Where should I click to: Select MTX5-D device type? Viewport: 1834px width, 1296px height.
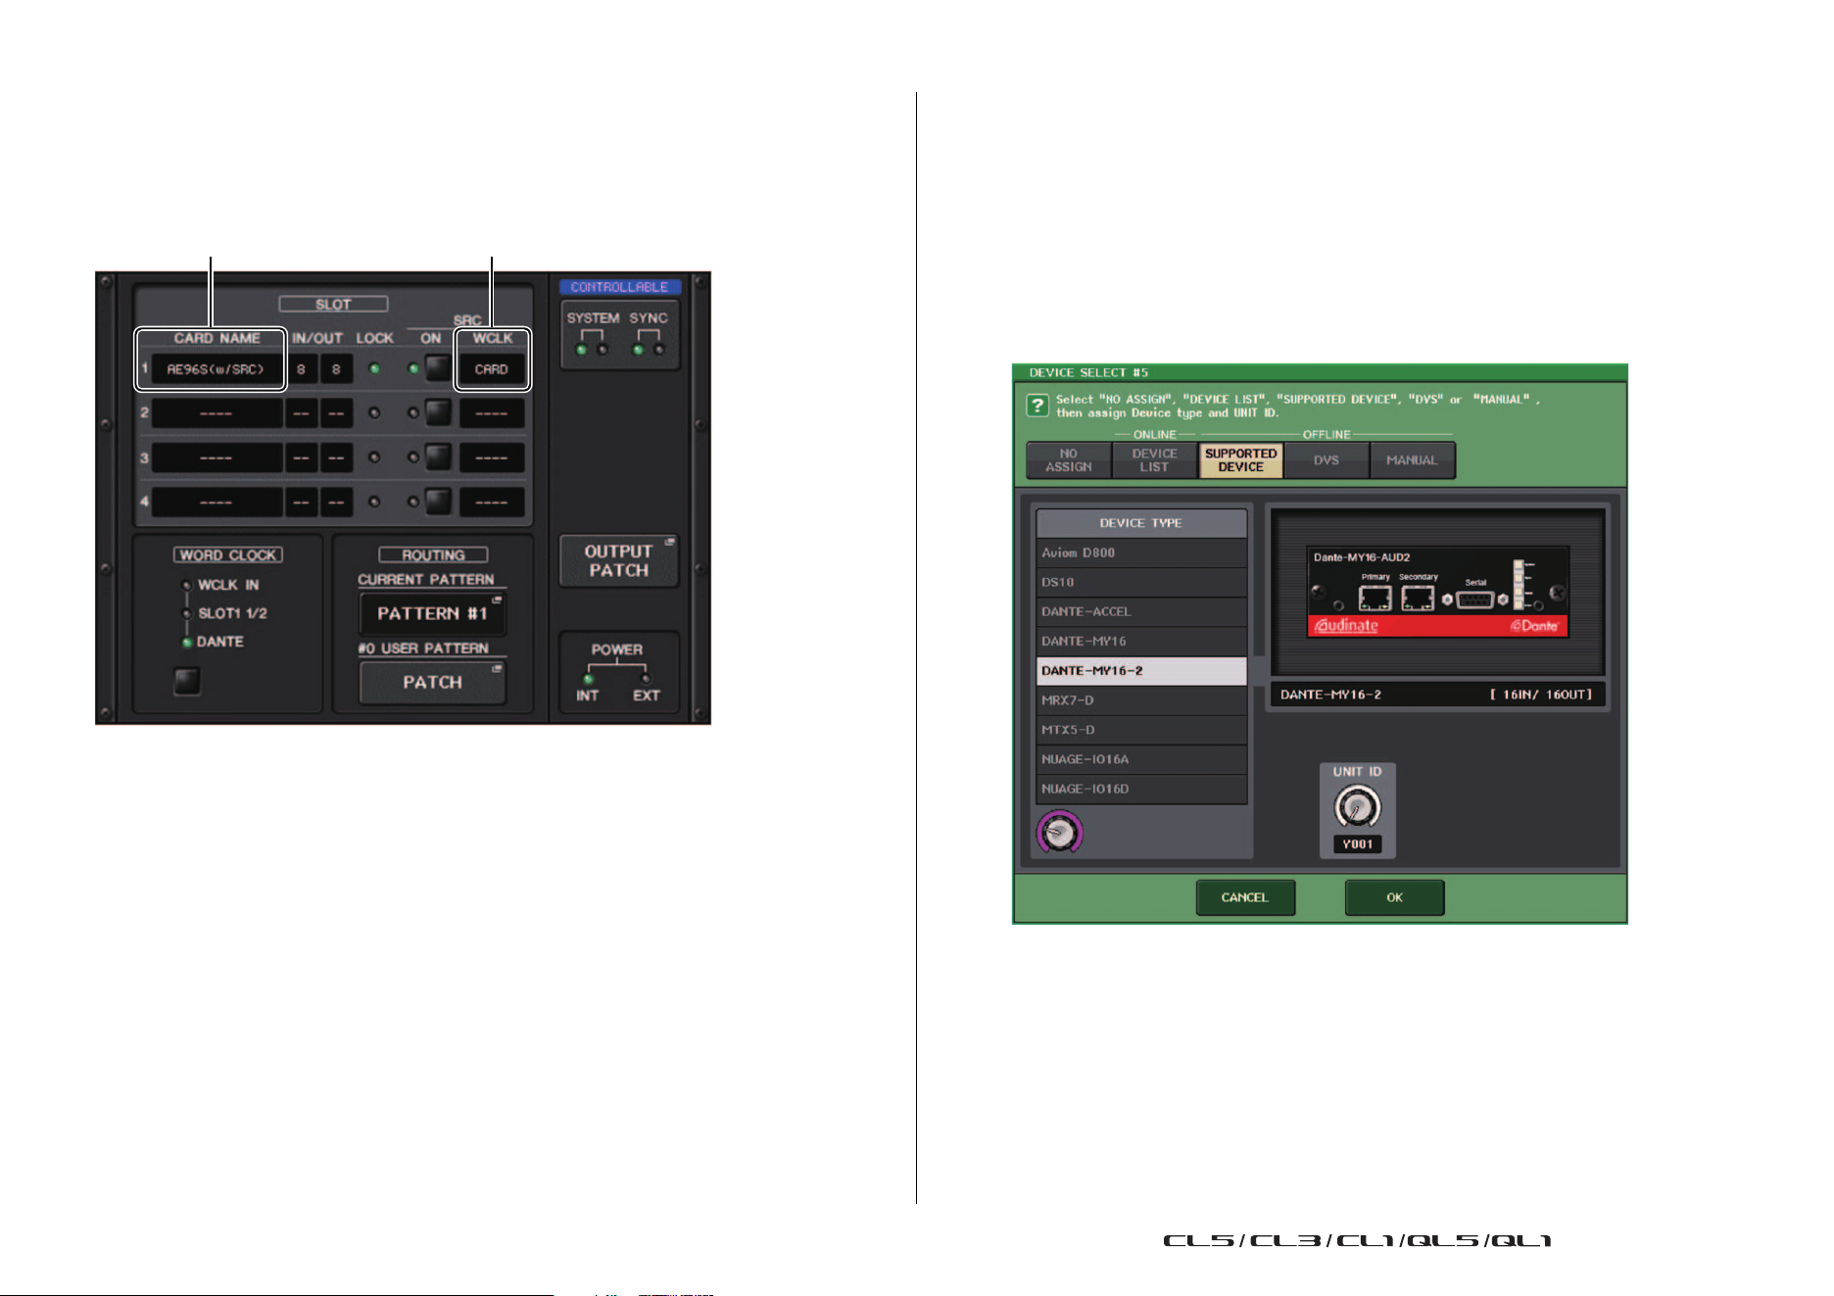1141,730
